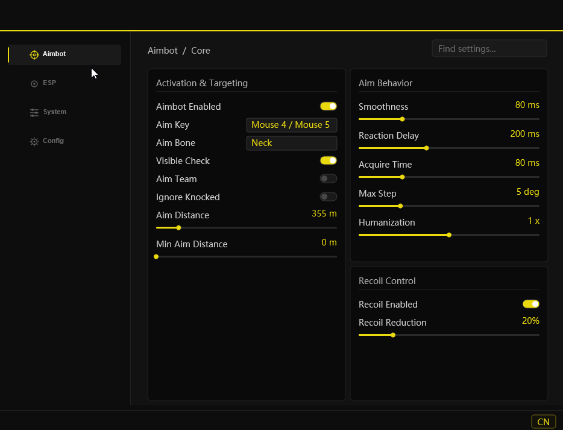Viewport: 563px width, 430px height.
Task: Click the Humanization slider handle
Action: [x=449, y=235]
